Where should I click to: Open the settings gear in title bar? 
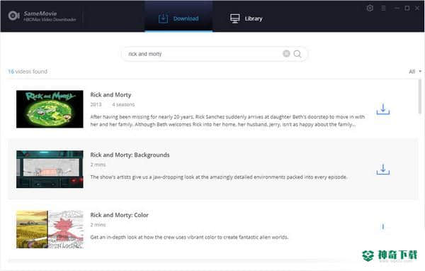(x=370, y=8)
